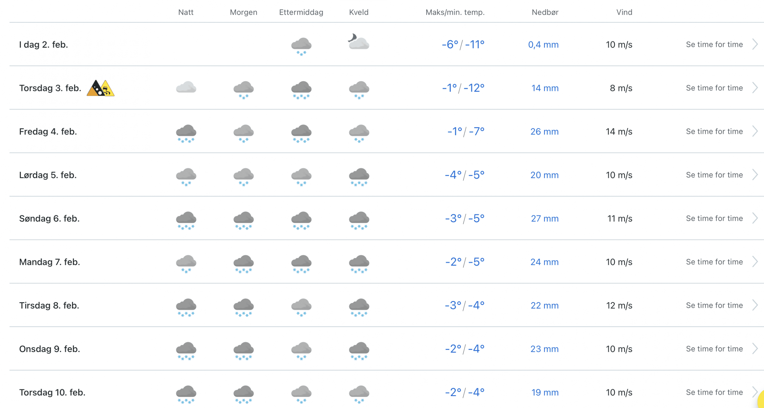Click the avalanche and slippery road warning icon
The height and width of the screenshot is (408, 764).
(x=101, y=88)
